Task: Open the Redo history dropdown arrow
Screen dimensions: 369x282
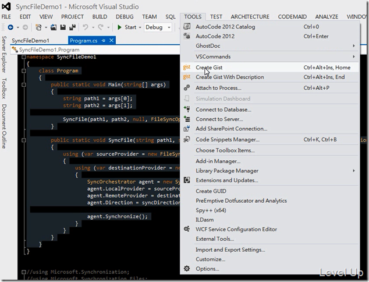Action: [x=108, y=27]
